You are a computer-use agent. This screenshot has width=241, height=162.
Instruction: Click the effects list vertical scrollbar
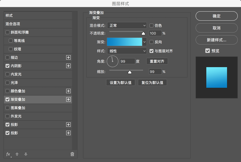[75, 80]
